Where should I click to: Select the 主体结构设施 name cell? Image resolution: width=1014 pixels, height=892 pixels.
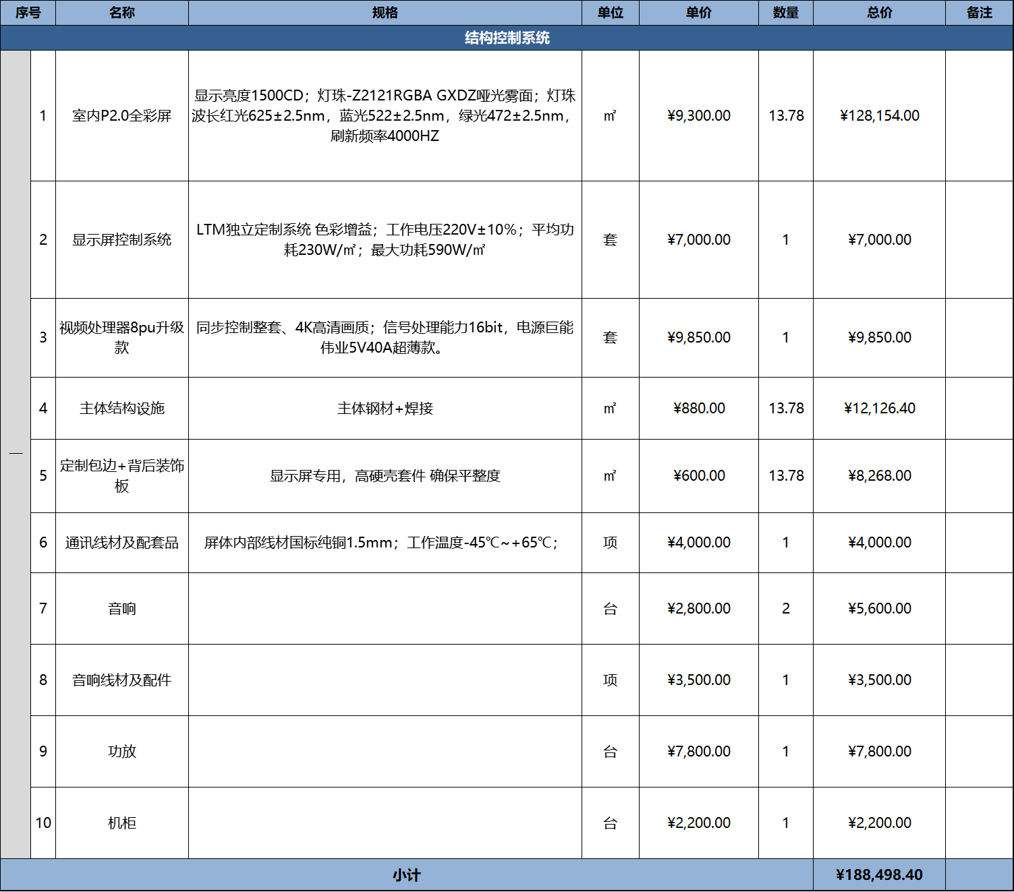122,409
